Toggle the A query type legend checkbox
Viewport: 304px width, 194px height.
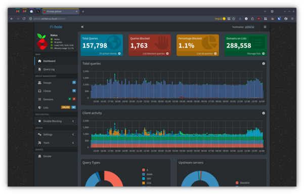pos(144,170)
